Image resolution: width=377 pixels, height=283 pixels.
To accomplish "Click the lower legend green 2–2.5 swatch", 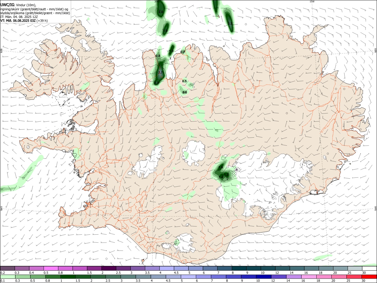I will [x=97, y=277].
